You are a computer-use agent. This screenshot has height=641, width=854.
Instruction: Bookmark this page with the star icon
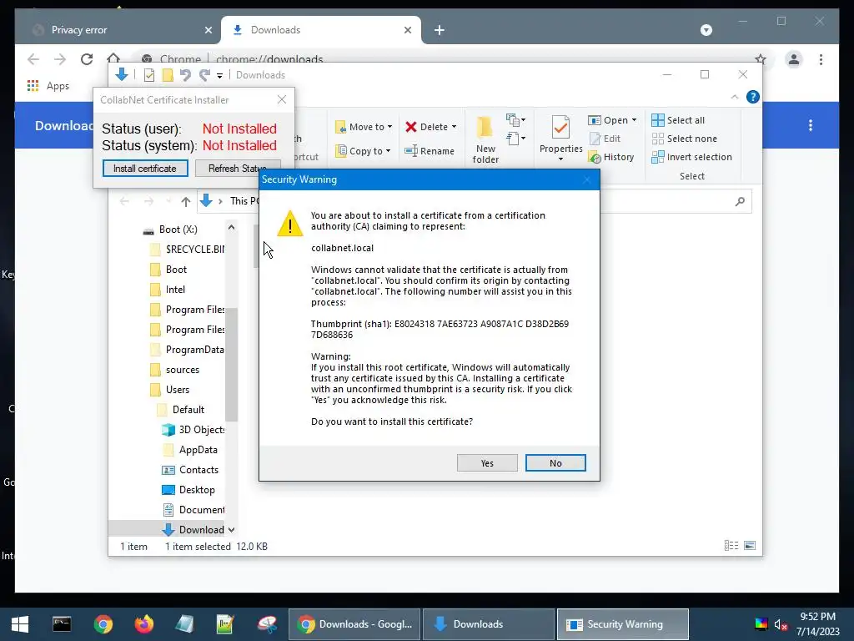click(x=761, y=59)
